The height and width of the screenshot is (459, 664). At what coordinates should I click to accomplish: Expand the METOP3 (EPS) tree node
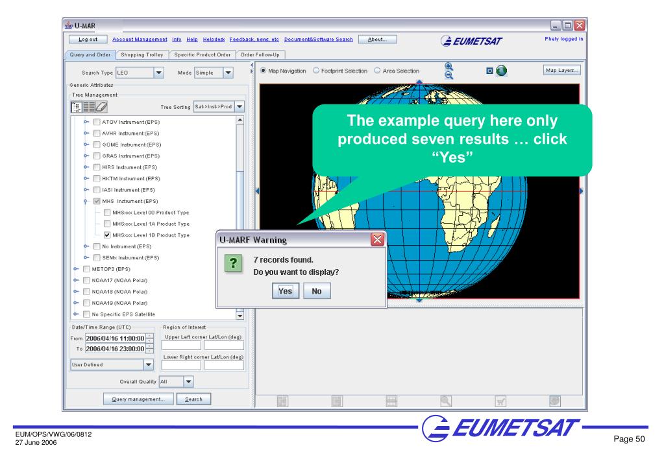point(76,269)
